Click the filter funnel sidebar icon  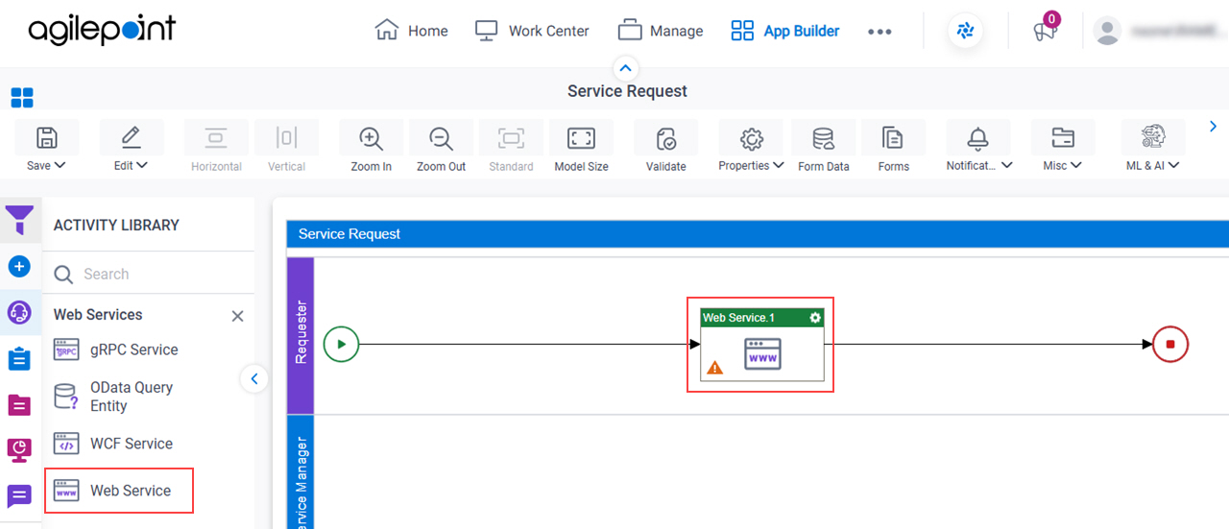[19, 220]
